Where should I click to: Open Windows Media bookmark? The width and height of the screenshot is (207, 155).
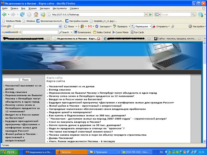coord(12,21)
